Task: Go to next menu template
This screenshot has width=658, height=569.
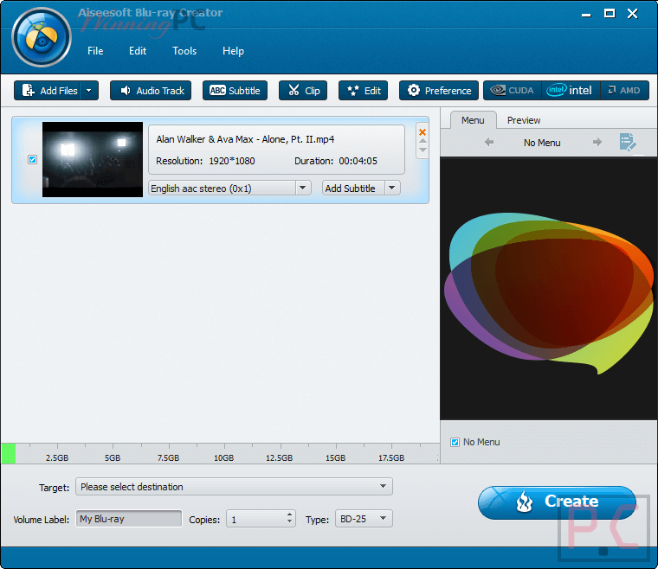Action: 597,143
